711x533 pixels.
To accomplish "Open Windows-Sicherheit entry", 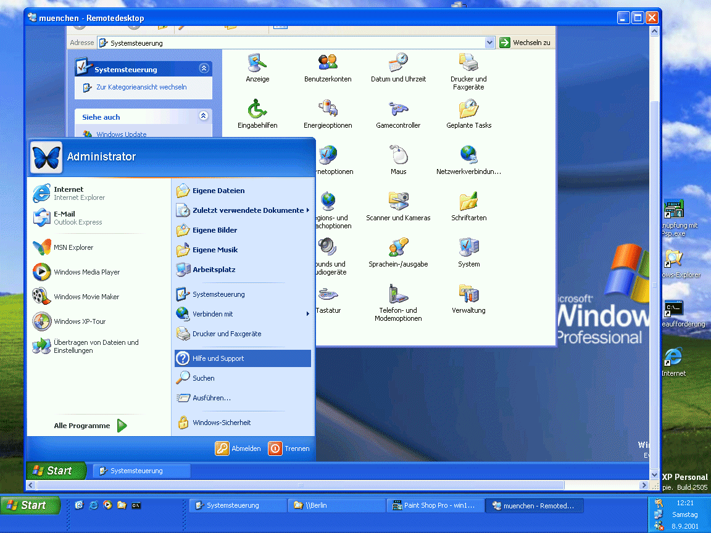I will [243, 423].
